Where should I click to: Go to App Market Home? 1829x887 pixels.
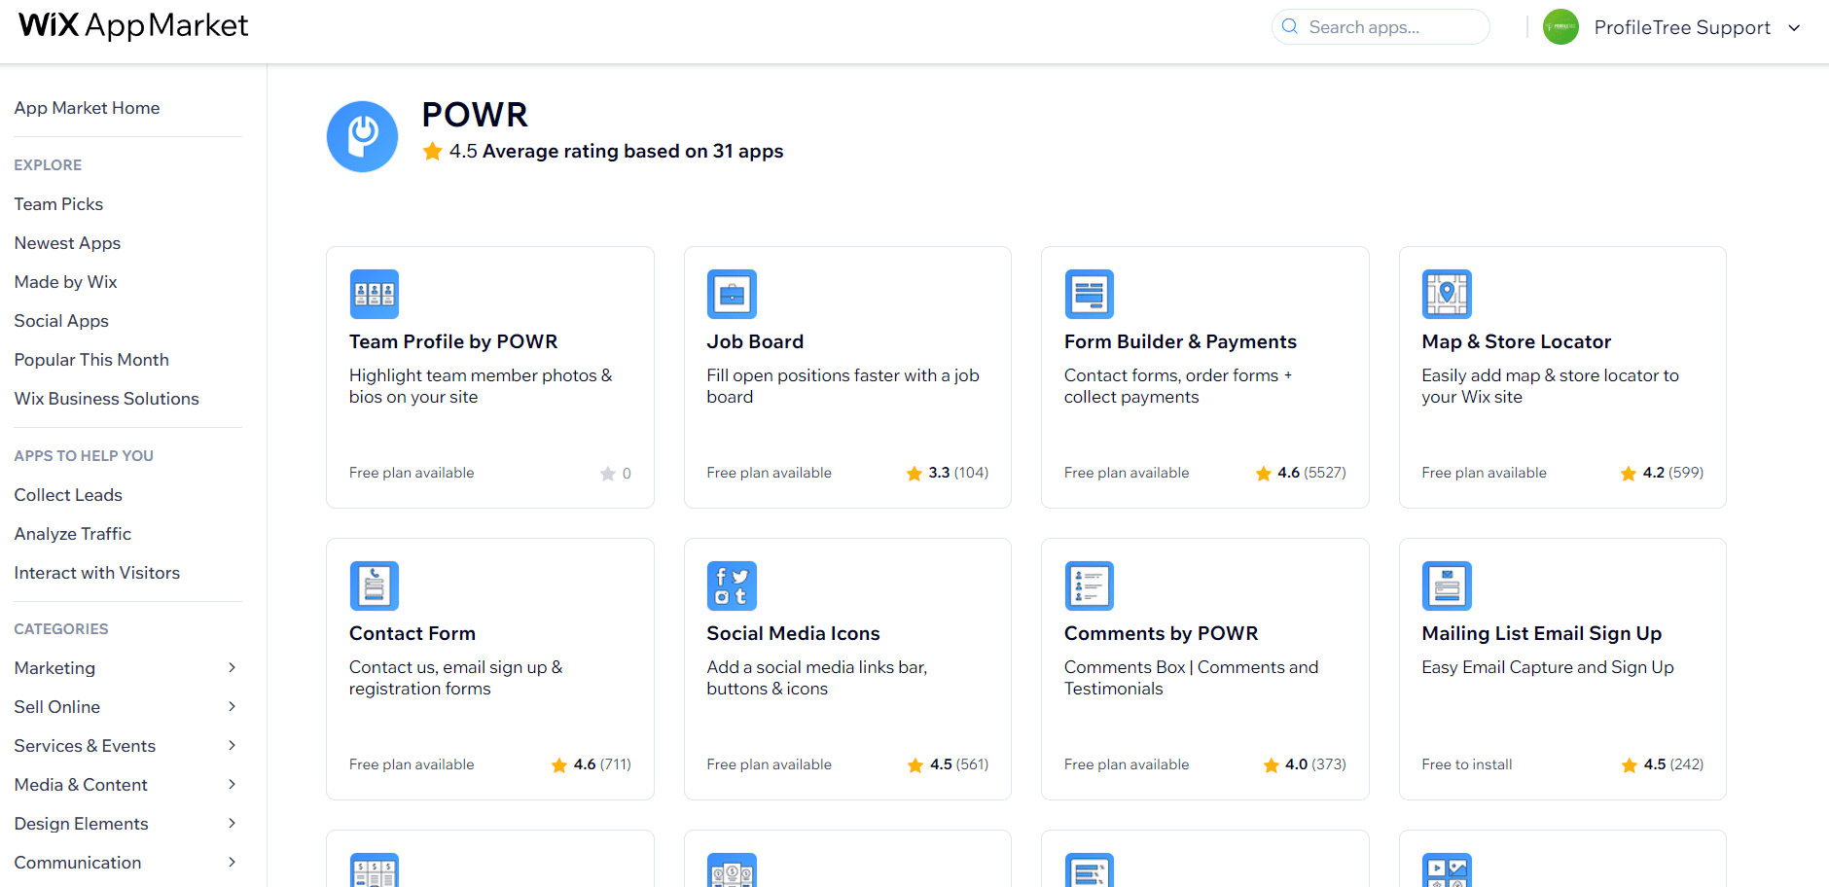(87, 108)
